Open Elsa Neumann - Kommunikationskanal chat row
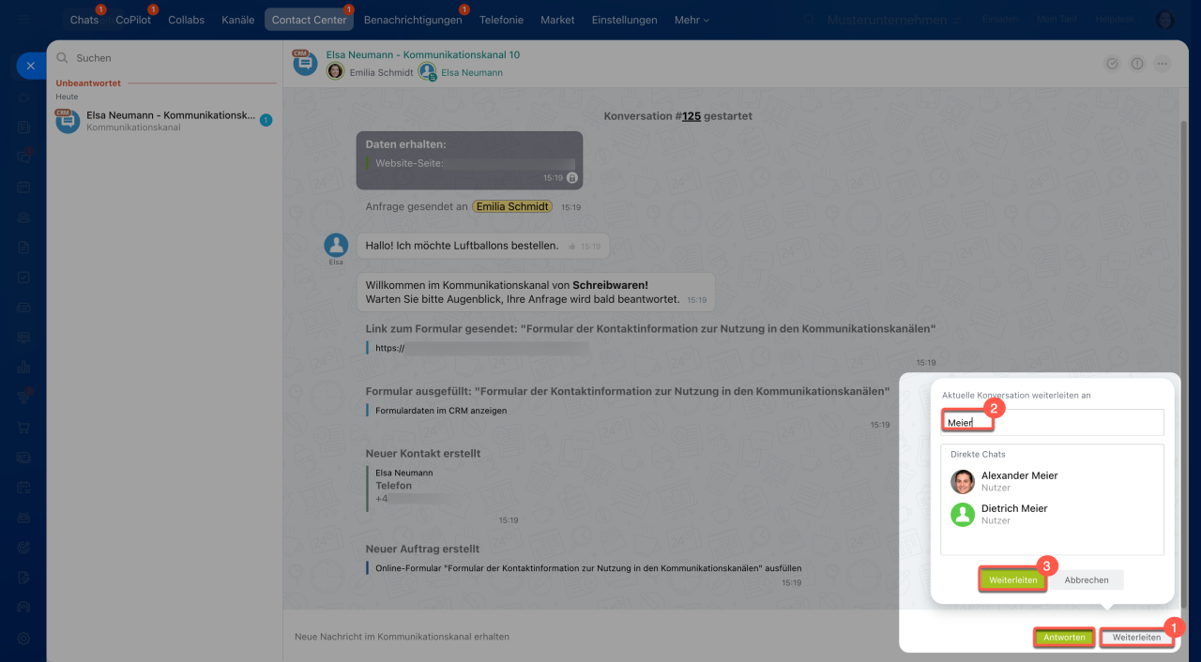1201x662 pixels. tap(163, 121)
